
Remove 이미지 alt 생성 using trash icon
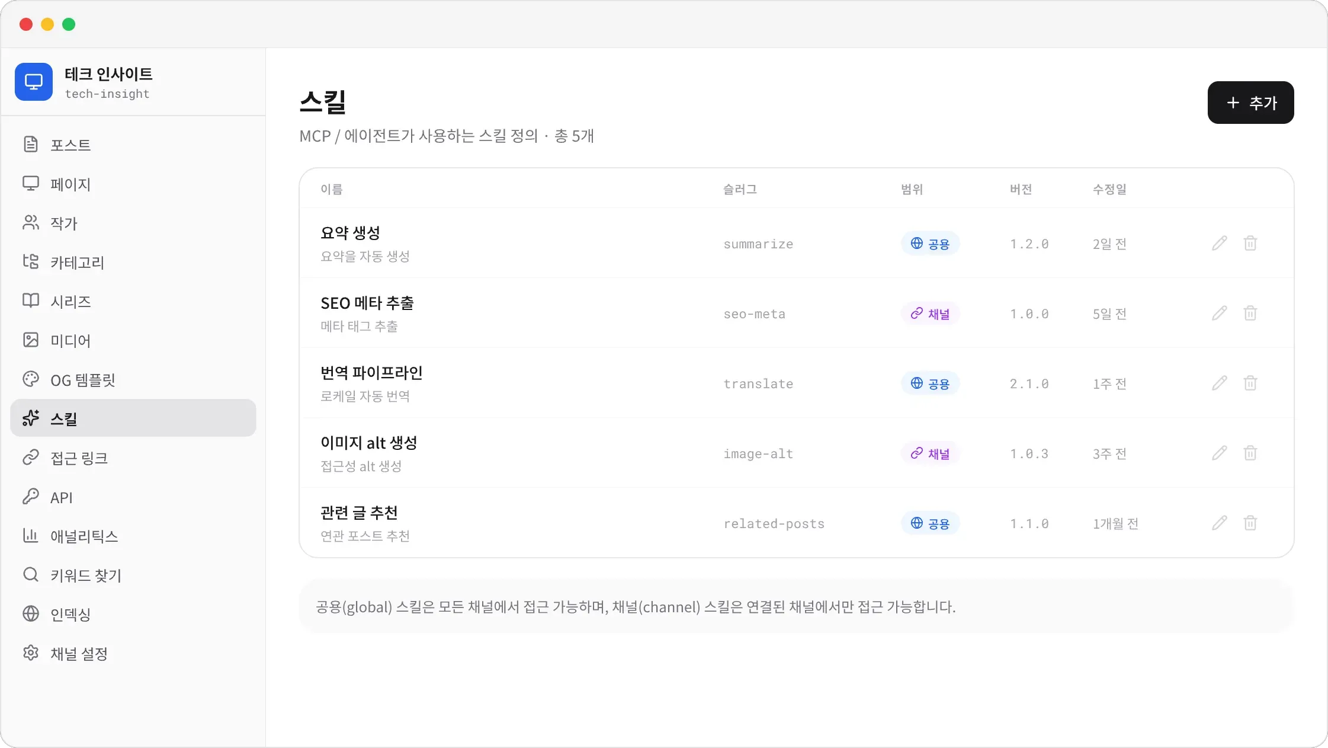[1250, 453]
